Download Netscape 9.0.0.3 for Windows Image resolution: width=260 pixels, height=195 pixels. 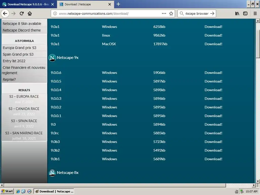pos(213,99)
